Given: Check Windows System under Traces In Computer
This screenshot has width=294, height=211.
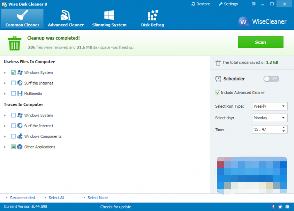Looking at the screenshot, I should (13, 115).
